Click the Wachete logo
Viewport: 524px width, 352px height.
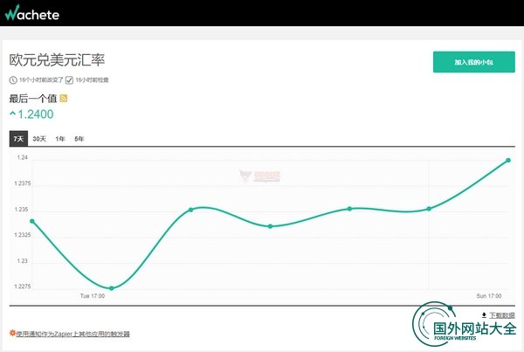tap(32, 13)
